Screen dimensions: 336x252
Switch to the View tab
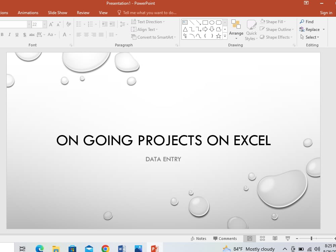click(103, 13)
